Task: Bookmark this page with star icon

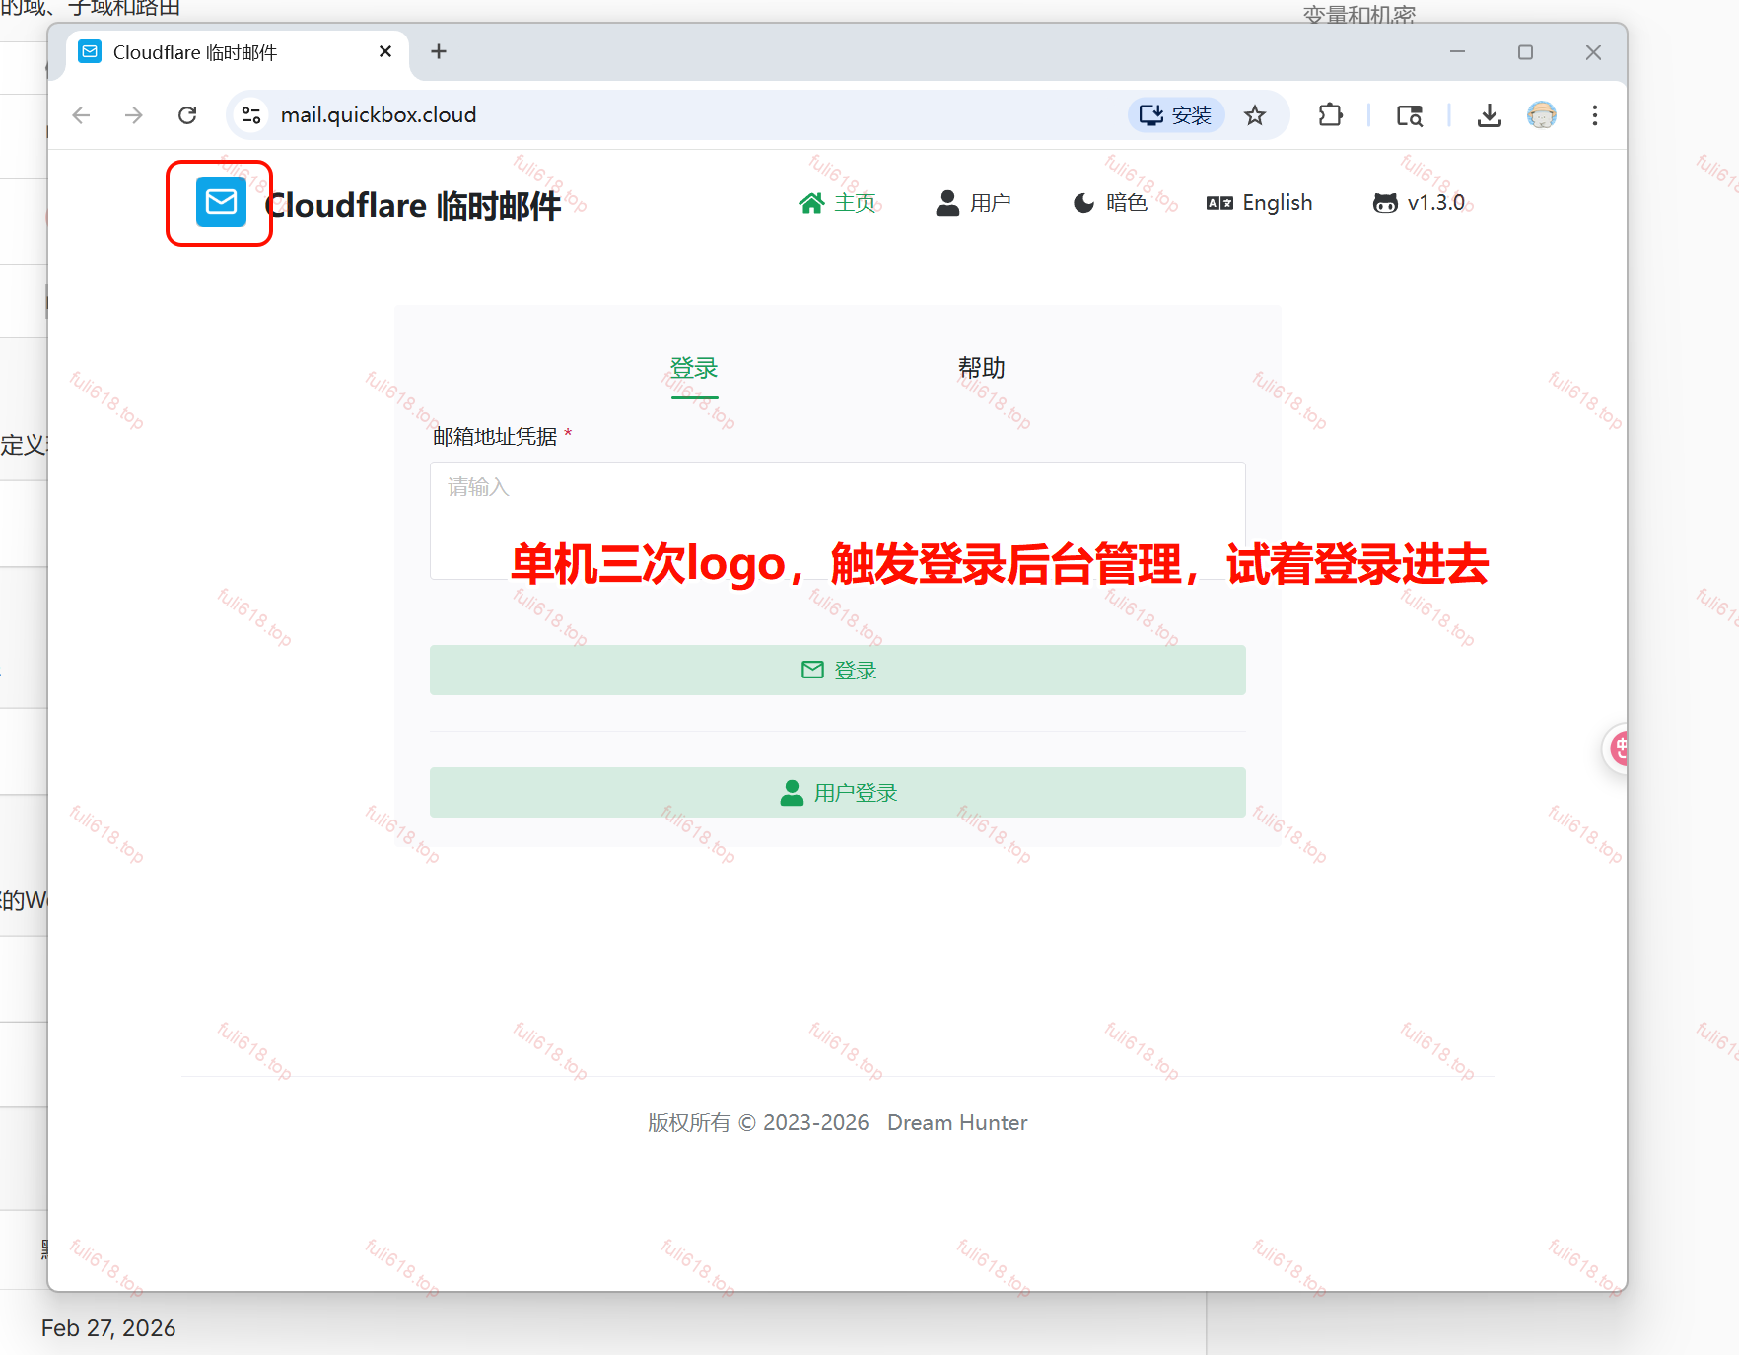Action: tap(1255, 115)
